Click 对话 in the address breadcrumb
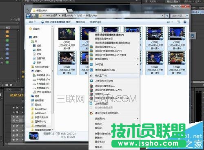 pos(80,15)
